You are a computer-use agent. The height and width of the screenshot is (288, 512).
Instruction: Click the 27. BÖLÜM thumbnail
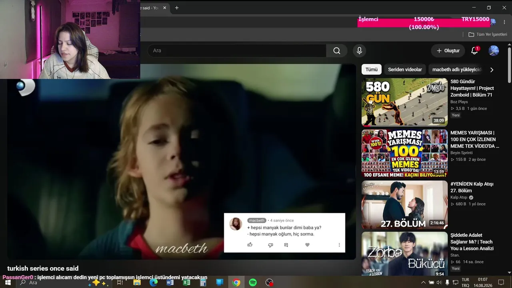coord(404,205)
